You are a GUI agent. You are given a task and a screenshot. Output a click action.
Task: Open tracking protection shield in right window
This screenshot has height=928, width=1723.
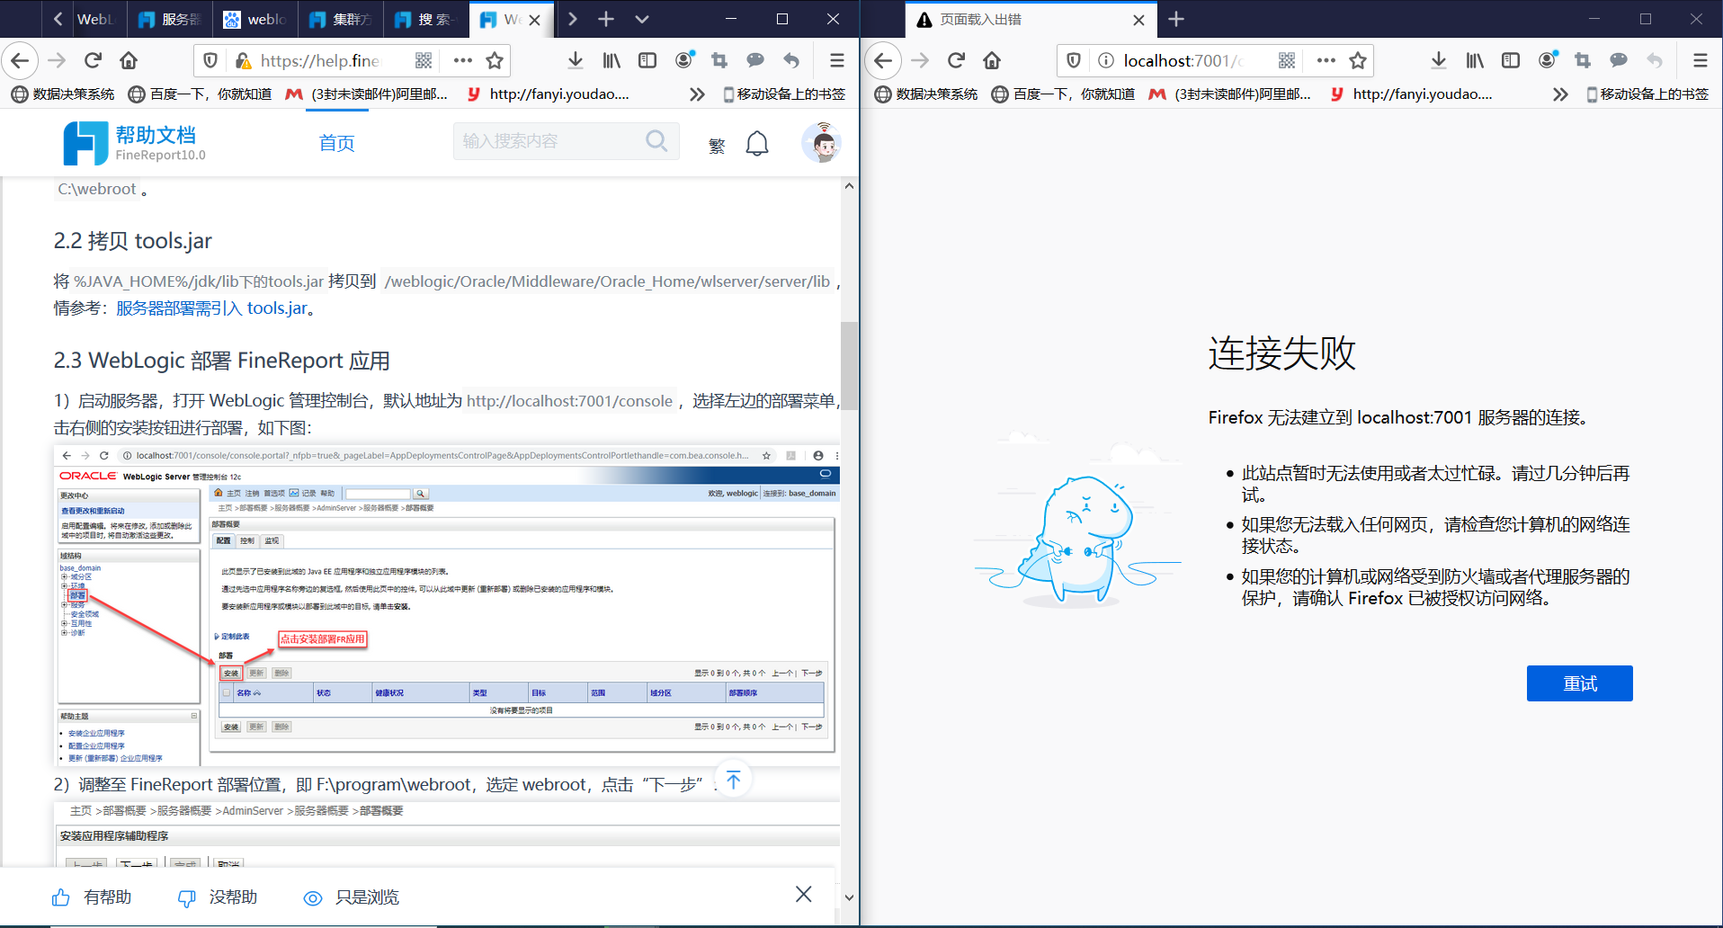point(1074,60)
